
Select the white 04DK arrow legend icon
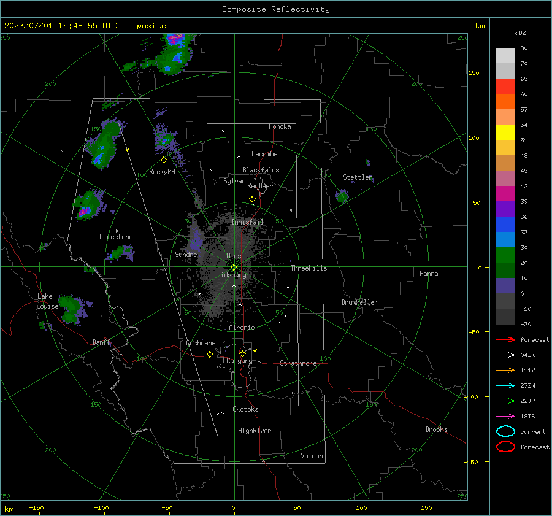pos(505,355)
